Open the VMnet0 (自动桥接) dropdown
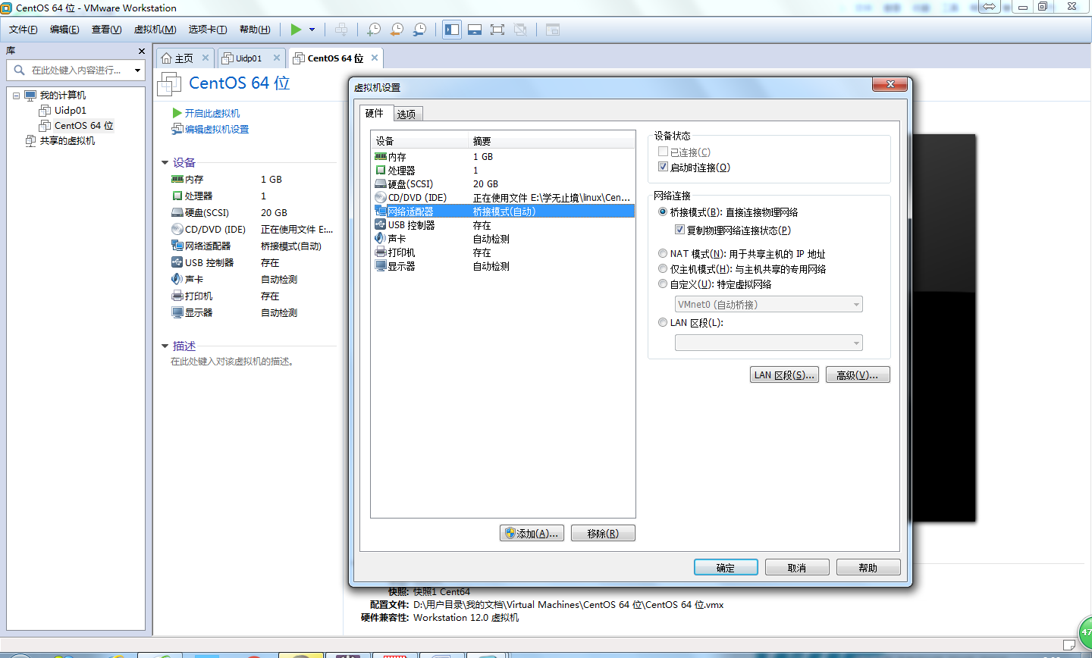The image size is (1092, 658). click(x=768, y=304)
